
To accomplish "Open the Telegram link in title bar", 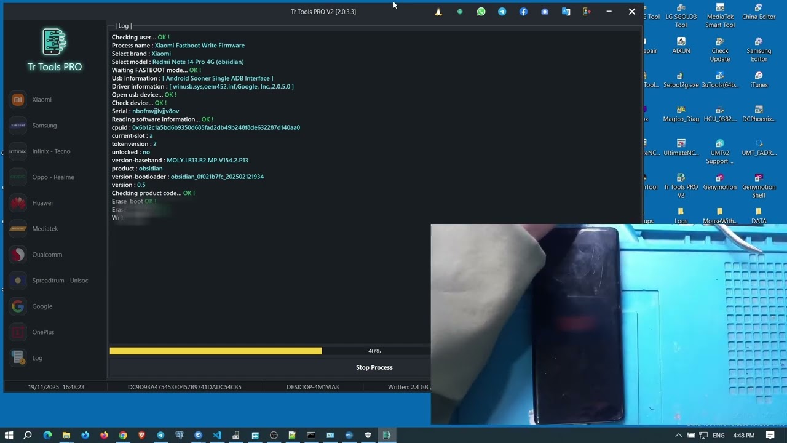I will click(x=502, y=12).
